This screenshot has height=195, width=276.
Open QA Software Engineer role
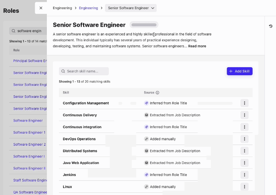pyautogui.click(x=30, y=192)
